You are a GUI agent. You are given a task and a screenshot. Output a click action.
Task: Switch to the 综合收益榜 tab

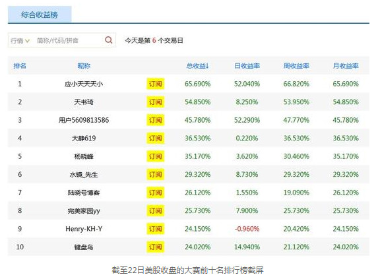tap(40, 15)
